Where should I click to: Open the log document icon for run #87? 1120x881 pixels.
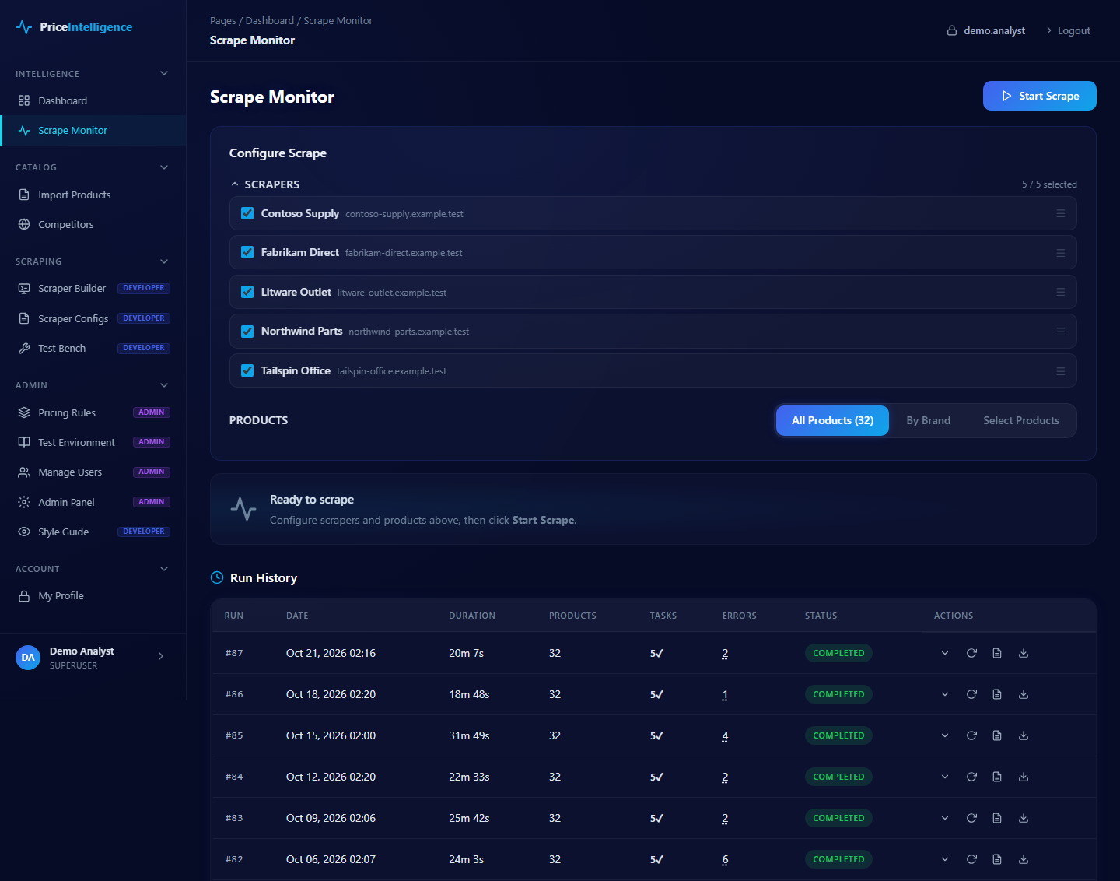(x=997, y=653)
